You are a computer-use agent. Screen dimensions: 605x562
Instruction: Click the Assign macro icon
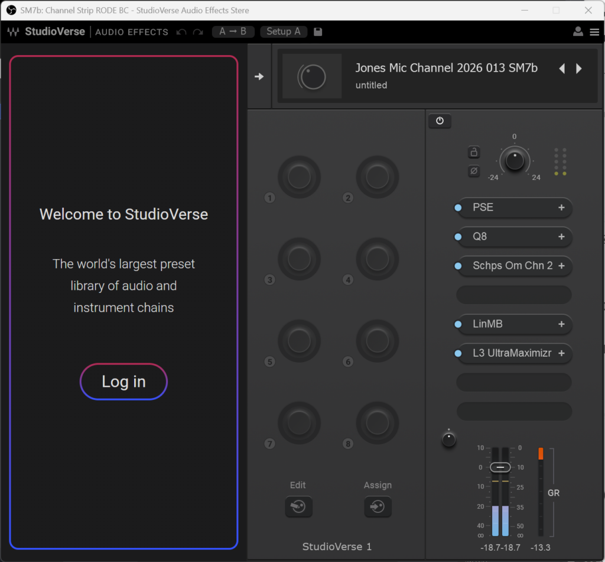coord(378,506)
